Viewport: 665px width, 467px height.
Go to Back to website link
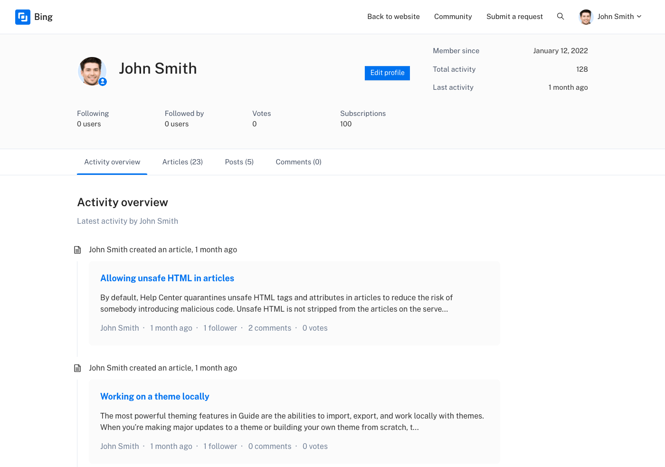[x=393, y=17]
